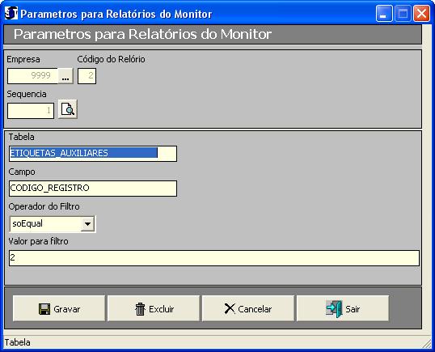Focus the Campo field CODIGO_REGISTRO
The width and height of the screenshot is (435, 352).
tap(93, 189)
